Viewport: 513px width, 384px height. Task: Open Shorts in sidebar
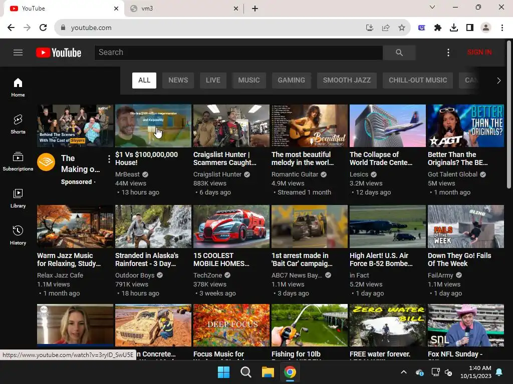[x=18, y=124]
